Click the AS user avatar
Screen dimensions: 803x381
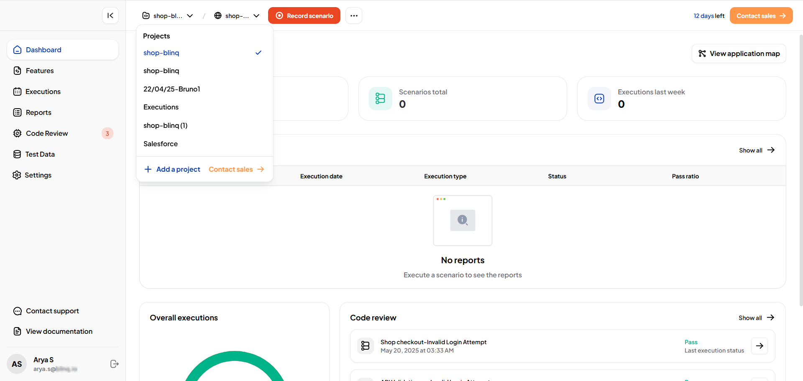tap(17, 364)
